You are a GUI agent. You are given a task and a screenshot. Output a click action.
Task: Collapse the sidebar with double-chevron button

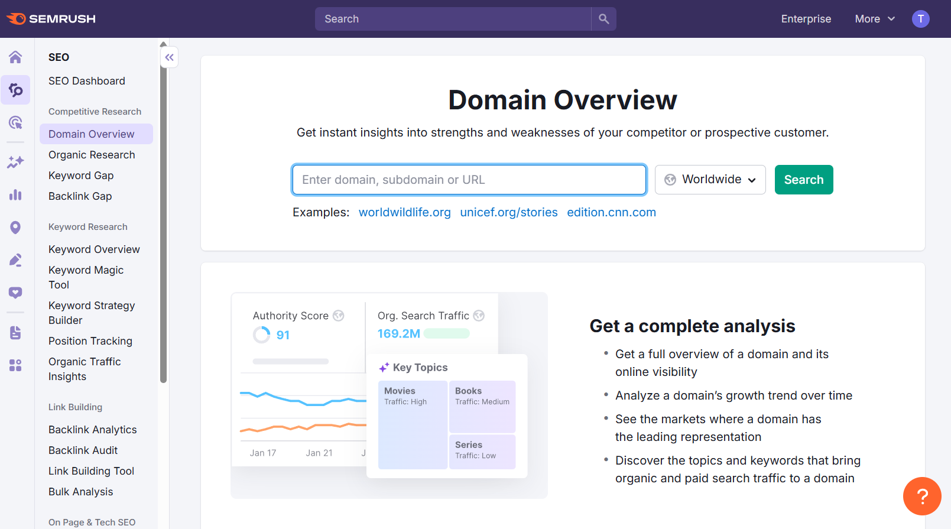tap(170, 57)
